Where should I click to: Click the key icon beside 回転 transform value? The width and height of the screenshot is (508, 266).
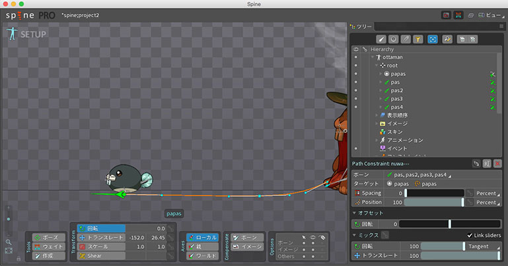click(170, 228)
